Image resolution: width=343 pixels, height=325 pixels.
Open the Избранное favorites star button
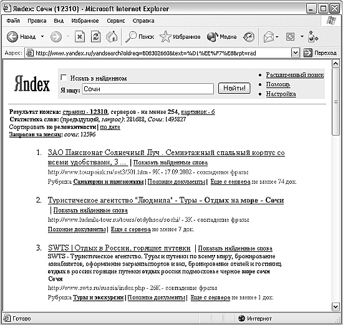coord(180,37)
